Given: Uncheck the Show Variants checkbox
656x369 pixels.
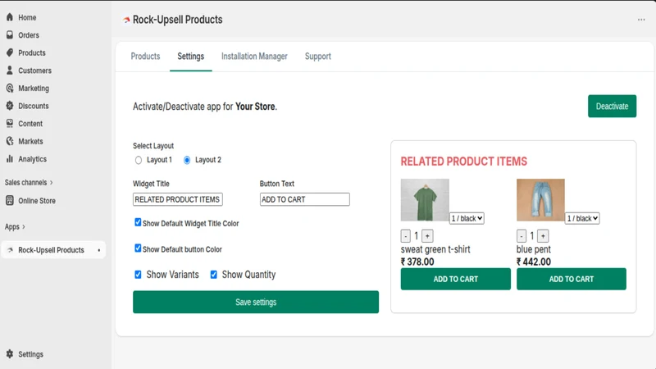Looking at the screenshot, I should click(138, 275).
